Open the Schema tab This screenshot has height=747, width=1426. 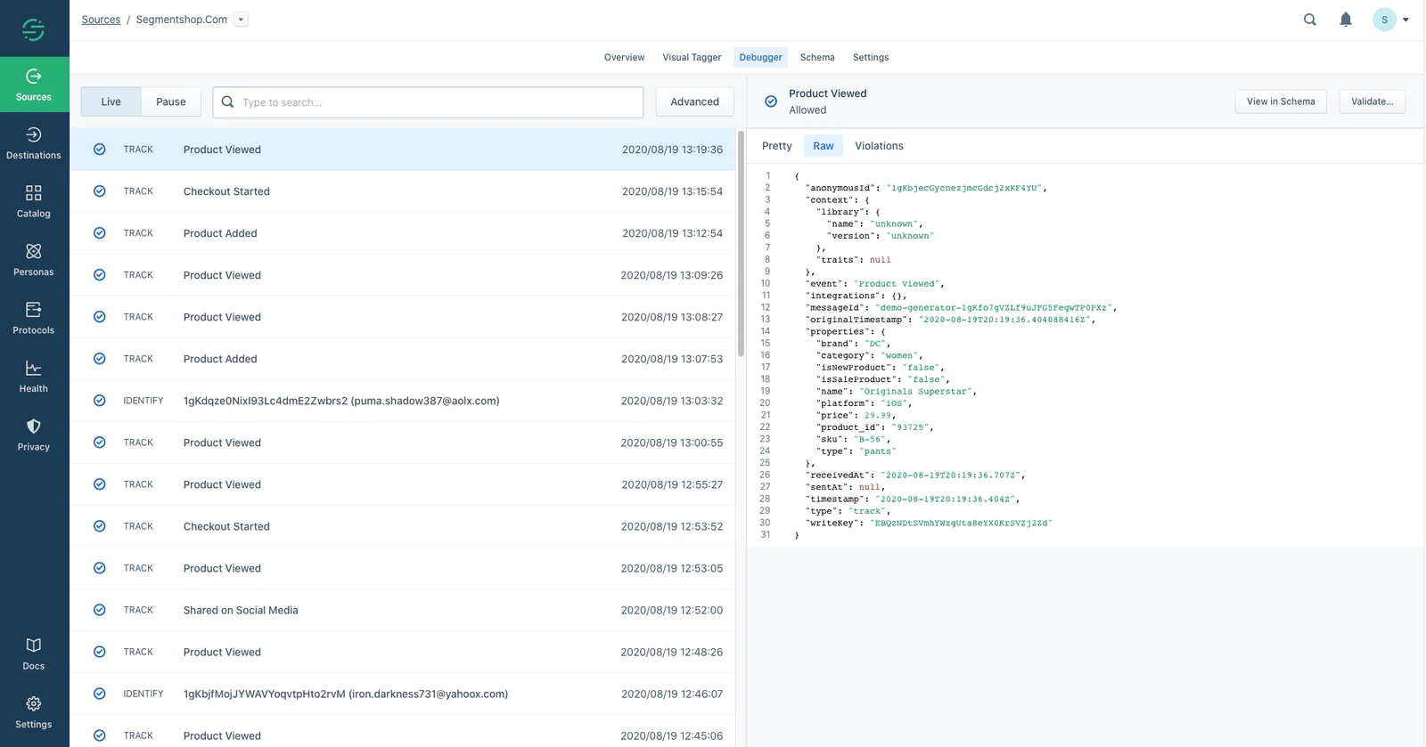[x=817, y=57]
